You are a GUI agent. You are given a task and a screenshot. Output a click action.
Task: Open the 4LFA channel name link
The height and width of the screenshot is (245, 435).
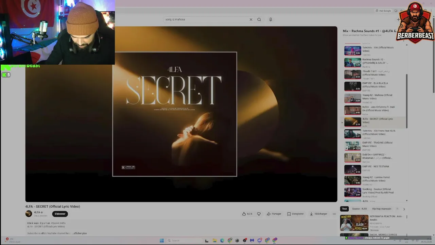point(37,212)
